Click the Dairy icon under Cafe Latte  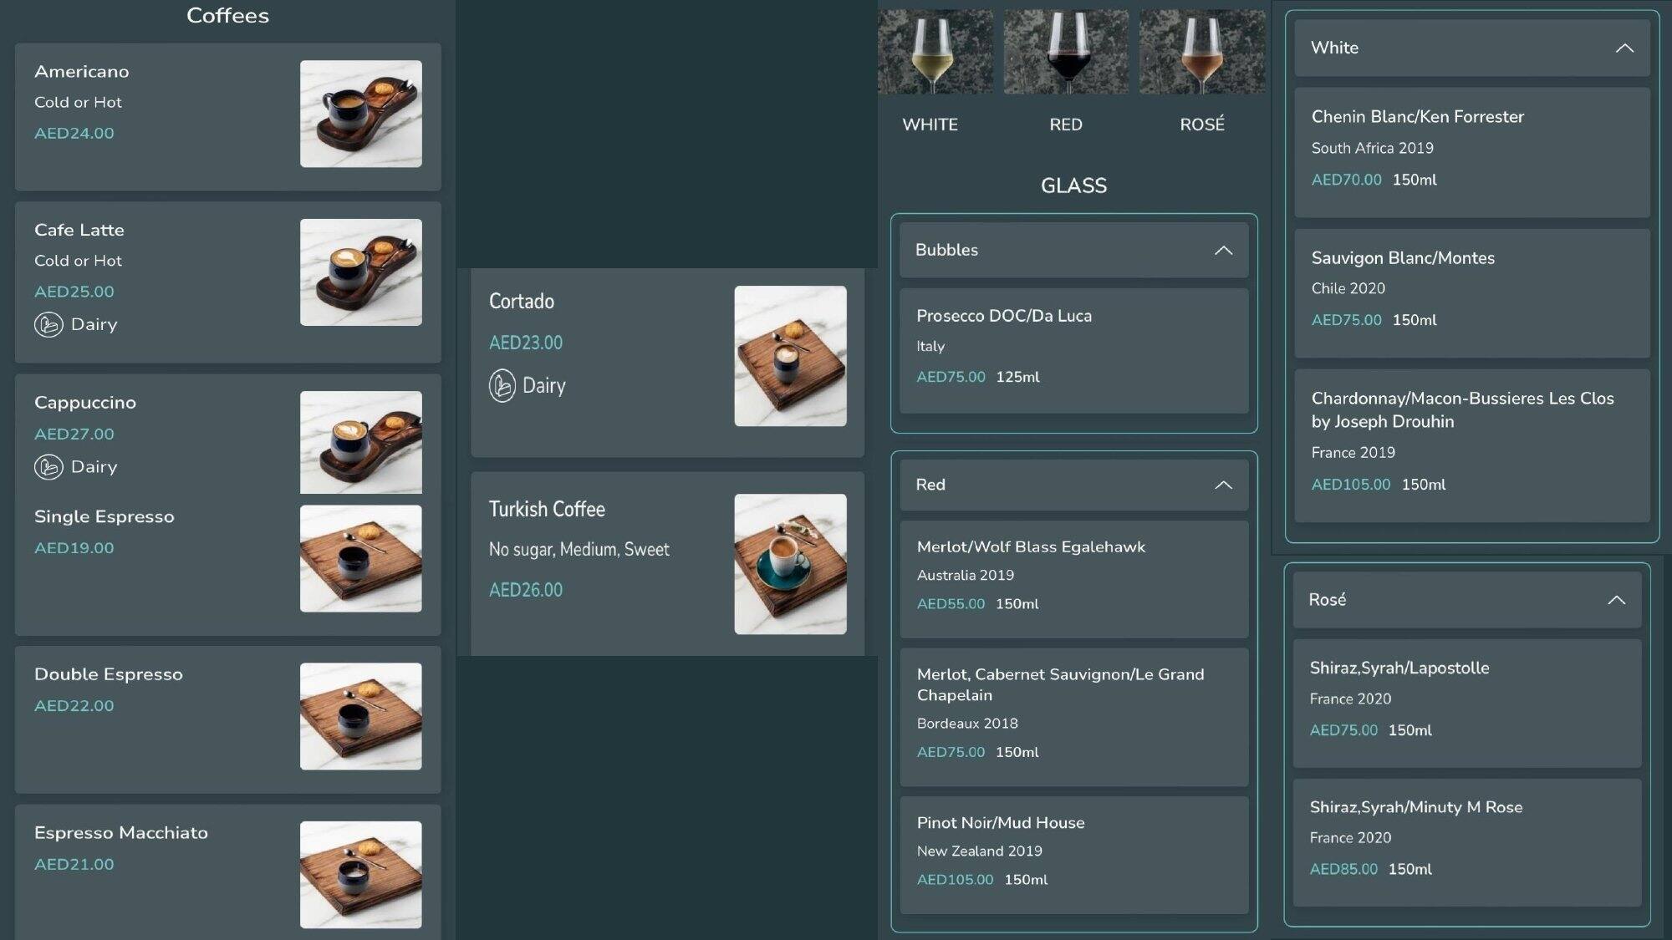pyautogui.click(x=48, y=324)
